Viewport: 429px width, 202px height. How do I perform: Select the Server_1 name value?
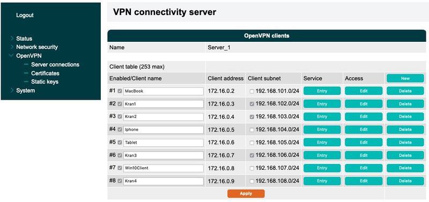[x=219, y=48]
